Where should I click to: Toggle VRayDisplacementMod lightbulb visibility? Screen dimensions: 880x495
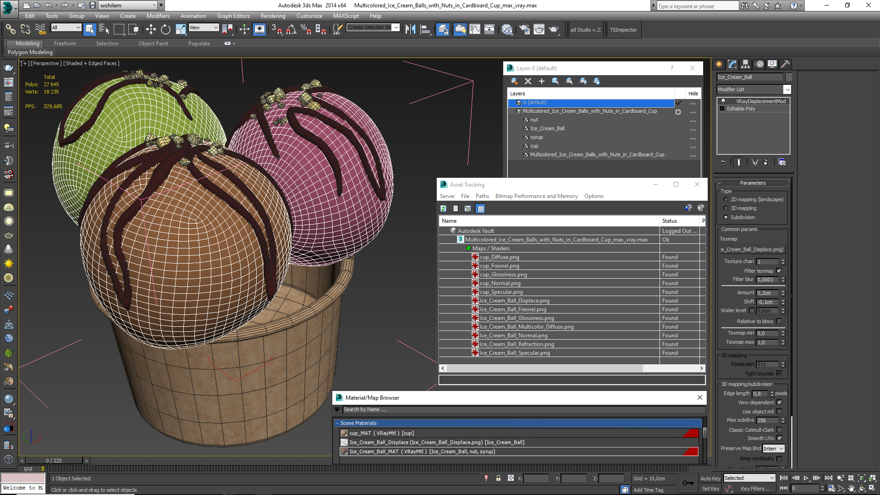pyautogui.click(x=723, y=101)
